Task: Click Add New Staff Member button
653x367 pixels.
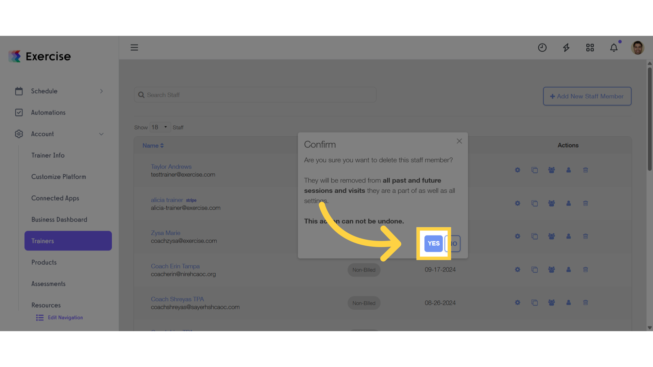Action: pyautogui.click(x=587, y=96)
